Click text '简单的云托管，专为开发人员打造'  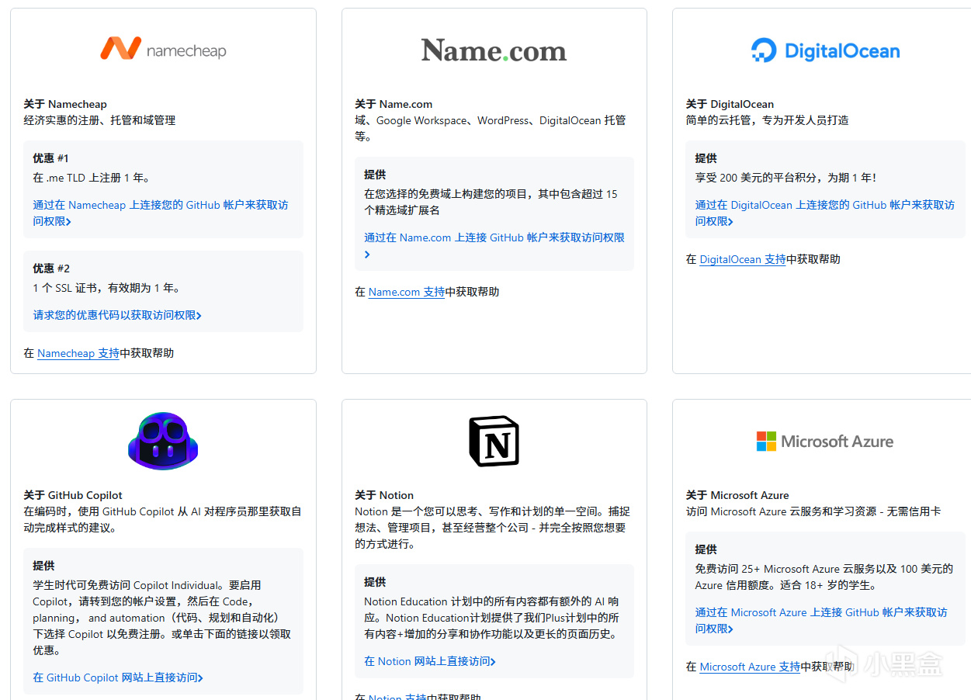click(x=767, y=120)
